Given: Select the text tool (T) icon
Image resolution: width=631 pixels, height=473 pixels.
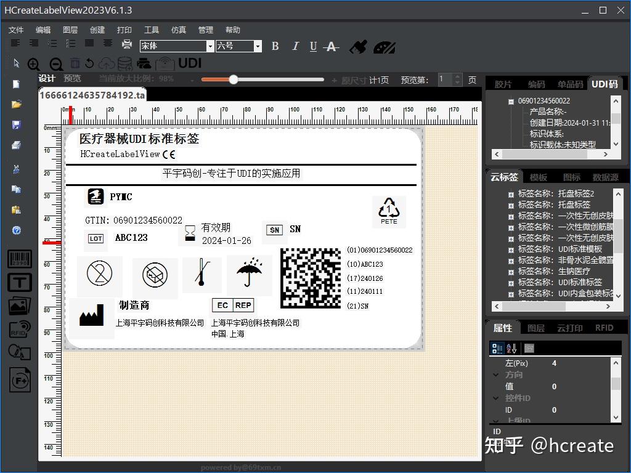Looking at the screenshot, I should (20, 282).
